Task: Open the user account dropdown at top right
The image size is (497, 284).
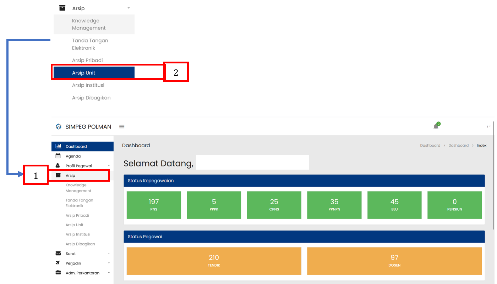Action: click(x=489, y=126)
